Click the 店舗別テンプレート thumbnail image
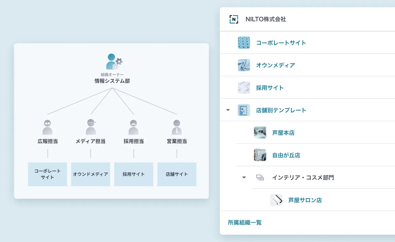Screen dimensions: 395x242 [244, 110]
